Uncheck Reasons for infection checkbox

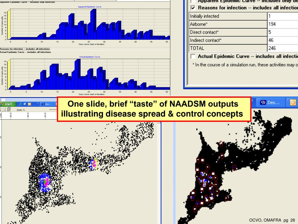[193, 8]
